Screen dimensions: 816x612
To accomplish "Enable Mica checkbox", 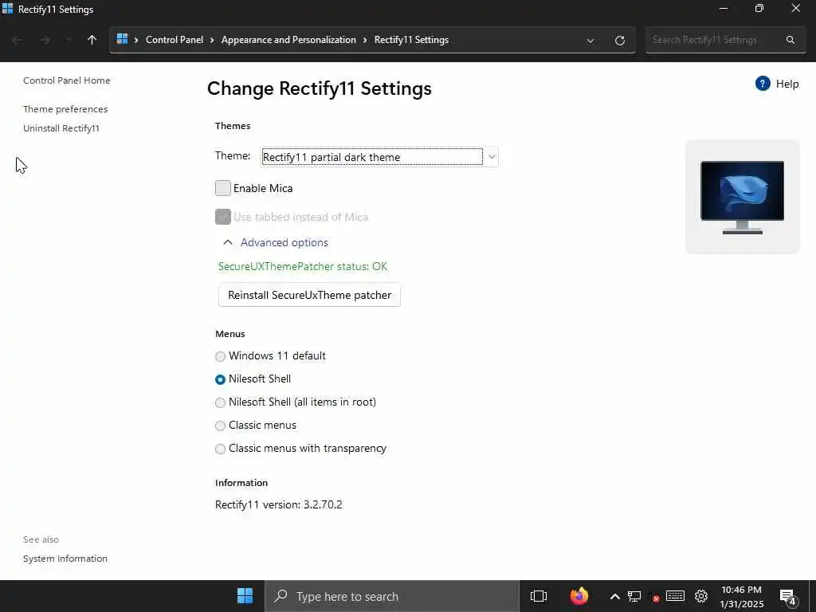I will [x=223, y=188].
